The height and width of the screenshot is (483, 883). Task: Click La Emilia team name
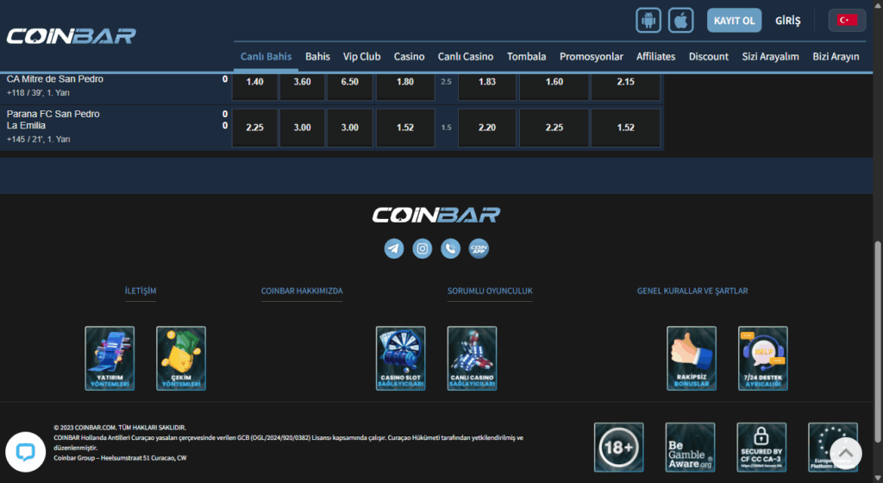pos(26,126)
